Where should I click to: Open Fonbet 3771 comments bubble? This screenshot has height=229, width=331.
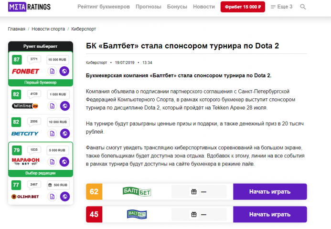tap(34, 60)
